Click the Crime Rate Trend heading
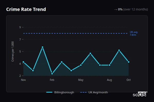 pos(26,9)
